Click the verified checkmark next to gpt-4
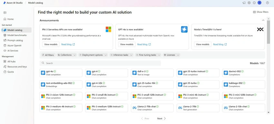This screenshot has width=274, height=124. point(99,71)
